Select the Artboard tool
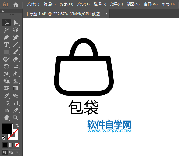Viewport: 179px width, 156px height. pyautogui.click(x=6, y=110)
